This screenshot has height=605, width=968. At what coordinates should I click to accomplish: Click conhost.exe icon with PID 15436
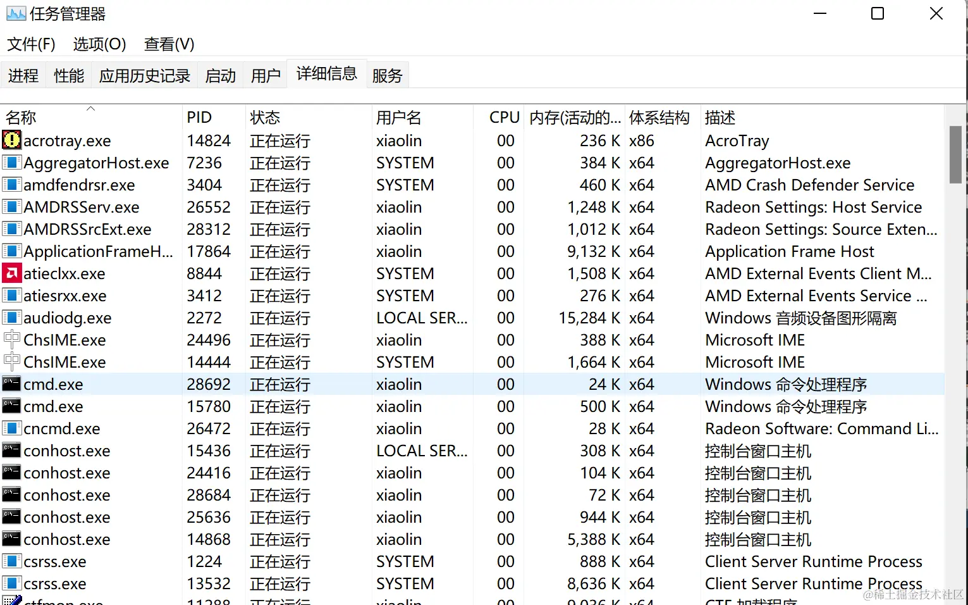pyautogui.click(x=11, y=451)
